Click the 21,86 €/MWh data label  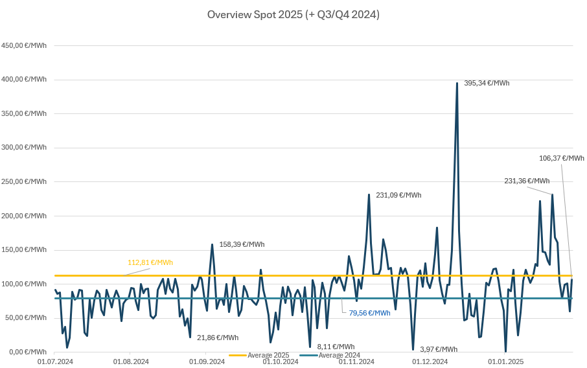218,338
